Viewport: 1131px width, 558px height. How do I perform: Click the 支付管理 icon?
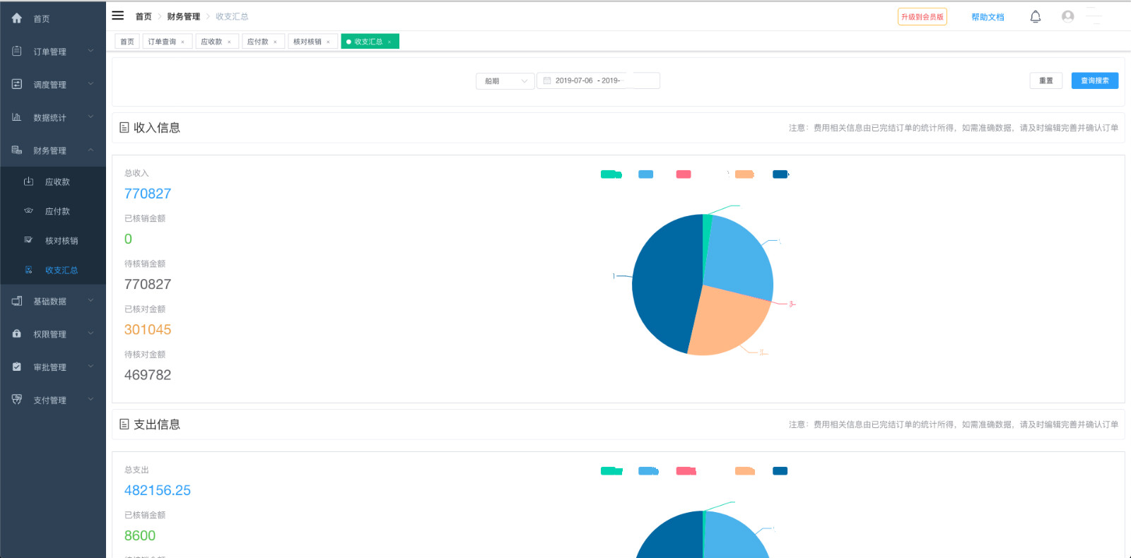(x=17, y=399)
